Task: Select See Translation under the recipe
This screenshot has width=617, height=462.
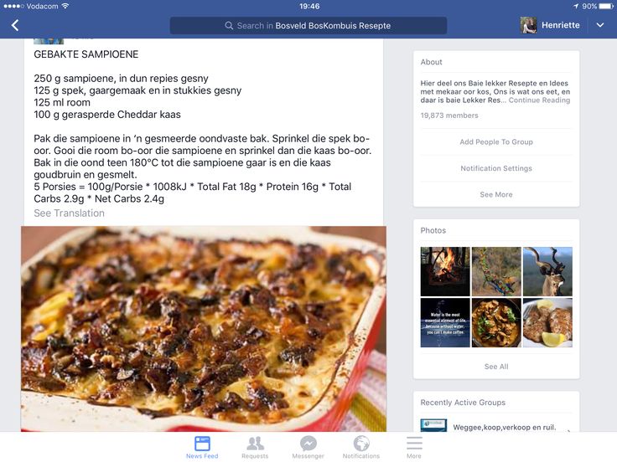Action: coord(70,213)
